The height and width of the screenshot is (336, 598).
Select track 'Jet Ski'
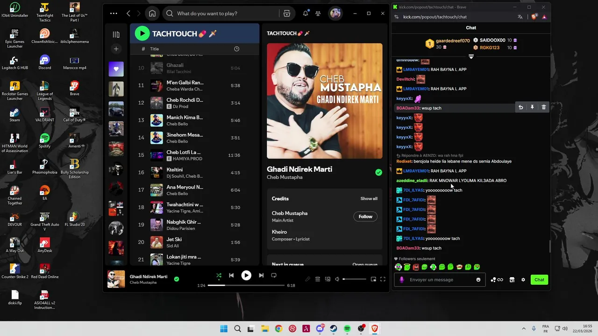pyautogui.click(x=194, y=243)
